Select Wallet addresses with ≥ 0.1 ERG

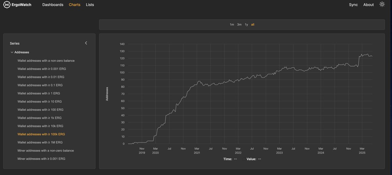coord(40,85)
